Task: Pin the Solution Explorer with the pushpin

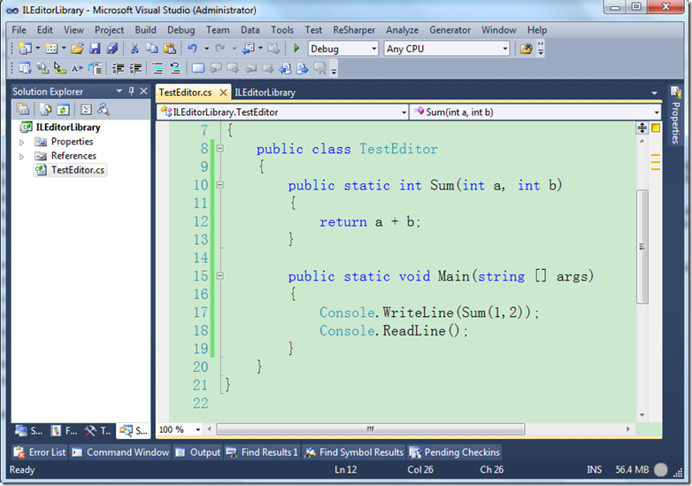Action: point(131,91)
